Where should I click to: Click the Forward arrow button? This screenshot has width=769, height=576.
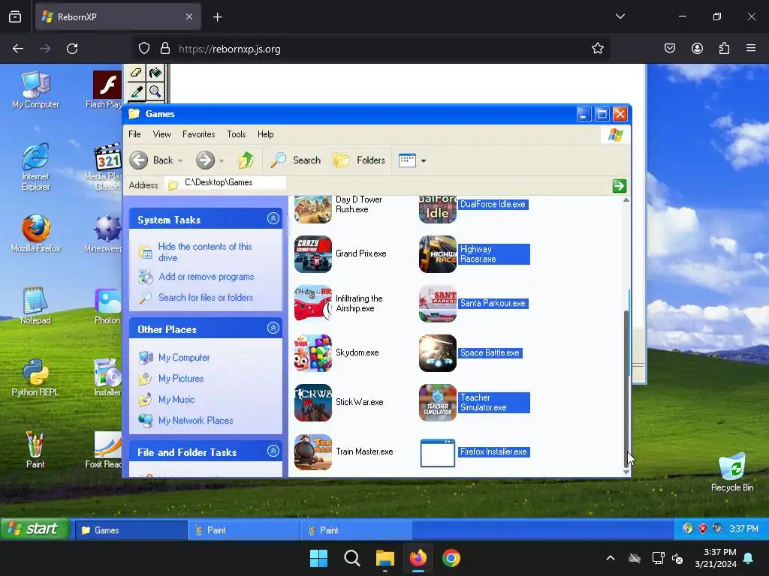pyautogui.click(x=205, y=160)
